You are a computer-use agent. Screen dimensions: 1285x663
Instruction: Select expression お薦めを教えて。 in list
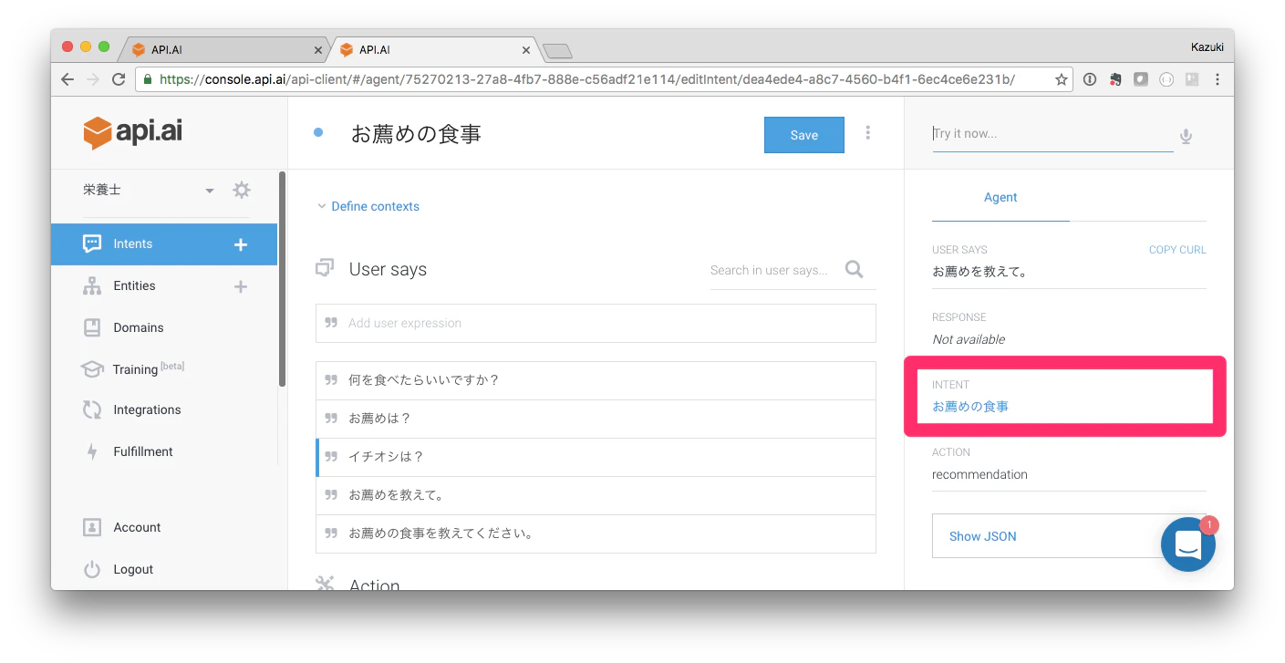[596, 495]
